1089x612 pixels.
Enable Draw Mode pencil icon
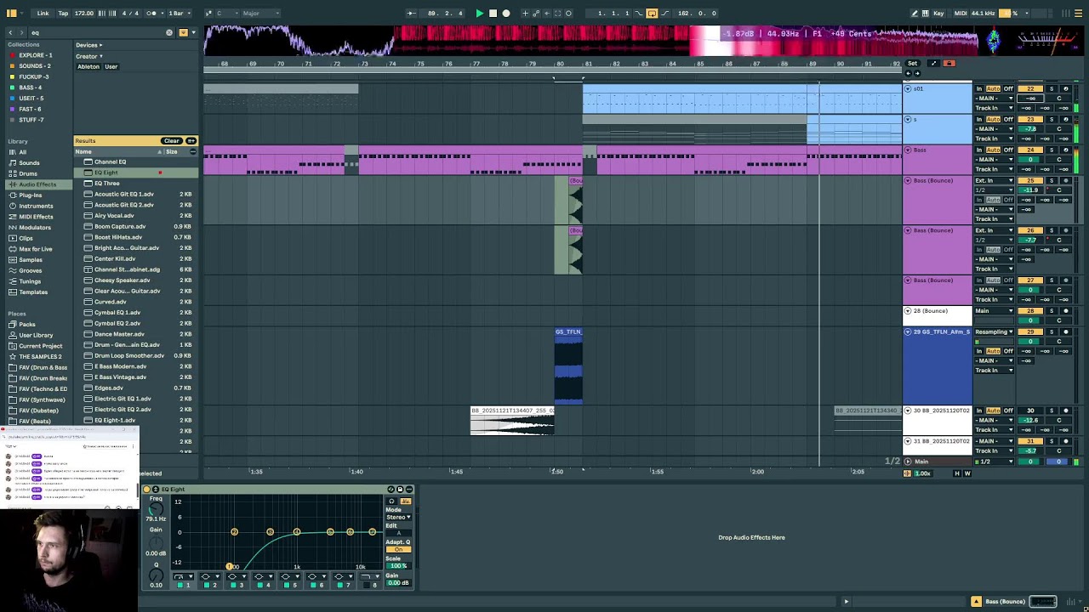click(x=914, y=13)
